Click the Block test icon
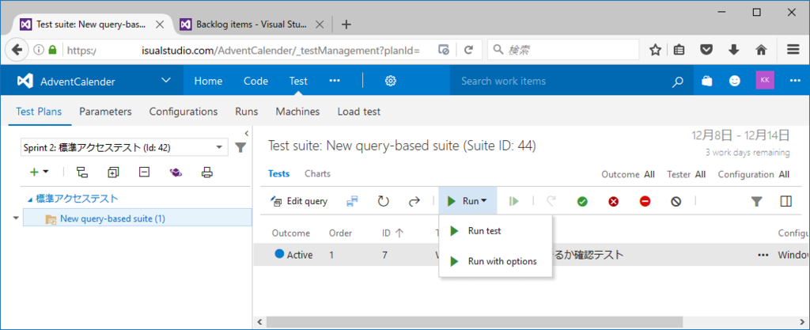This screenshot has height=330, width=810. [645, 202]
